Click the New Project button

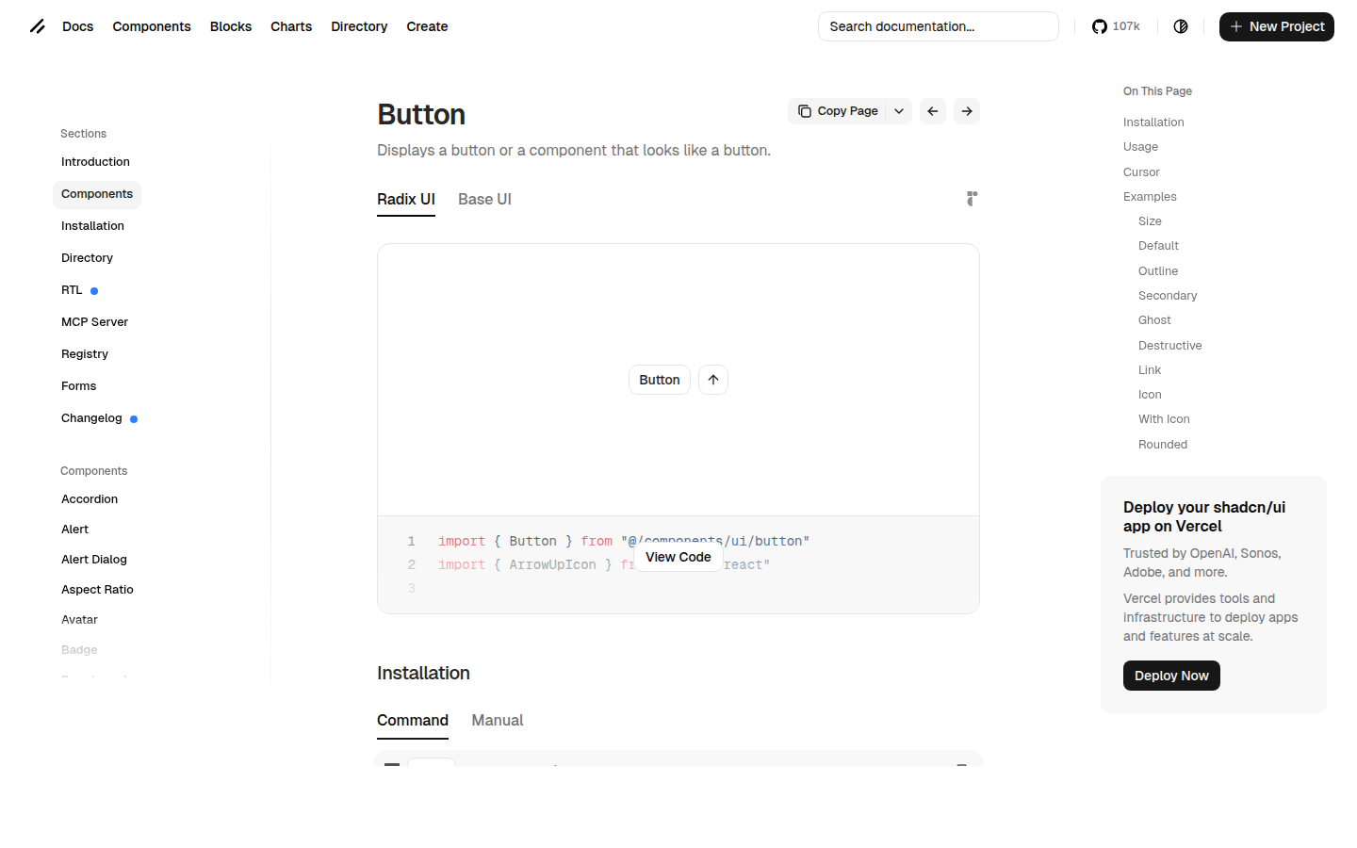1277,26
